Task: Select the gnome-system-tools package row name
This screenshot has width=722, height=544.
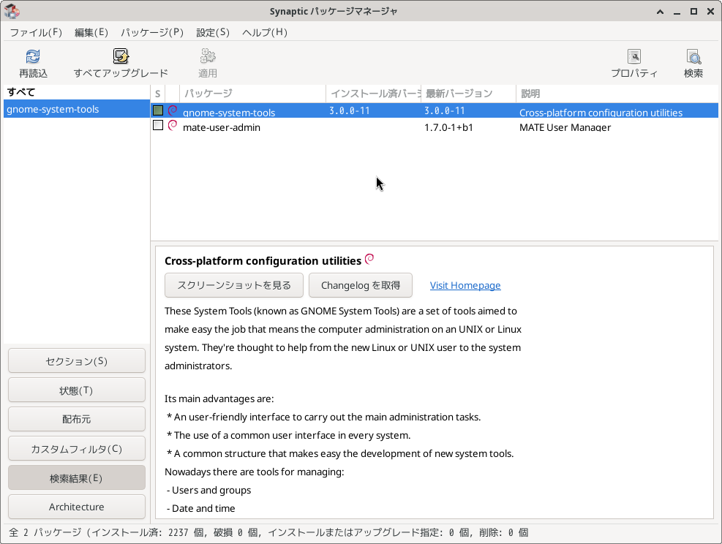Action: pyautogui.click(x=229, y=113)
